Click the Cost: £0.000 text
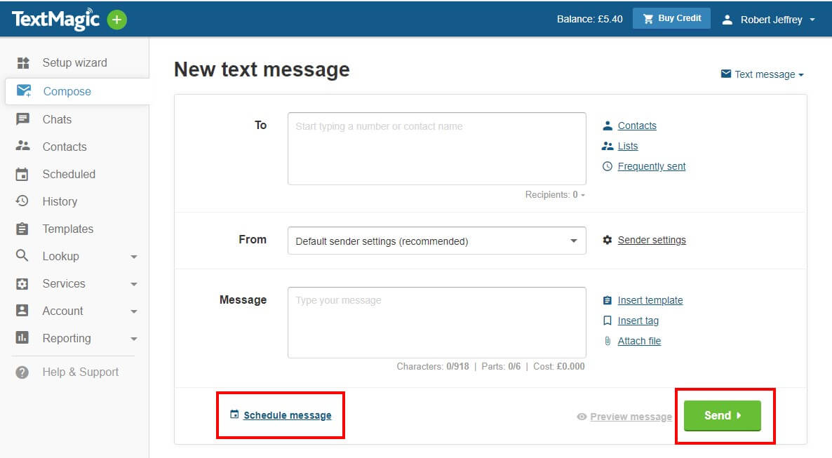Screen dimensions: 832x458 point(558,366)
